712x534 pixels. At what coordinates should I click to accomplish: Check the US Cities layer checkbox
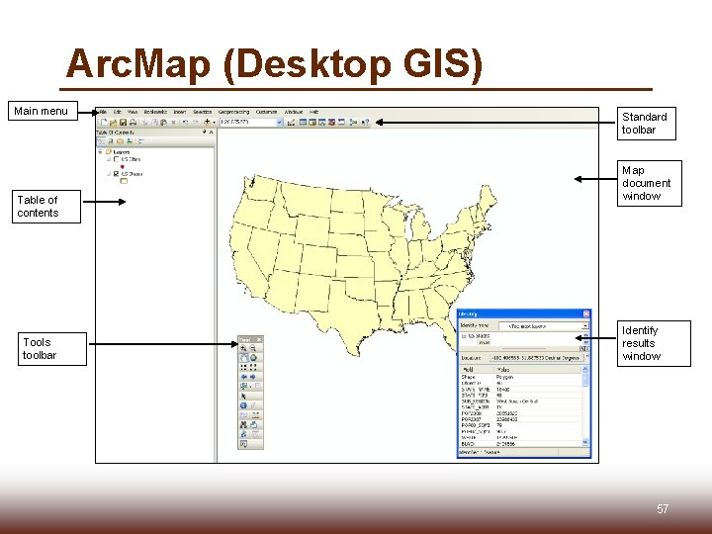click(x=117, y=159)
